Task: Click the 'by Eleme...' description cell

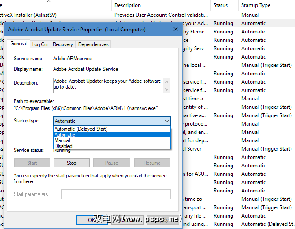Action: point(195,32)
